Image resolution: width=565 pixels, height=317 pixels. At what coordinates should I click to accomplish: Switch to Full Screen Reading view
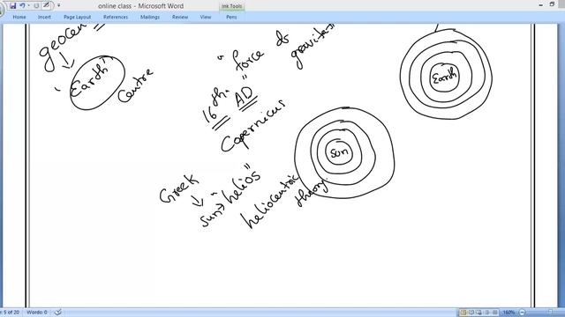point(471,313)
